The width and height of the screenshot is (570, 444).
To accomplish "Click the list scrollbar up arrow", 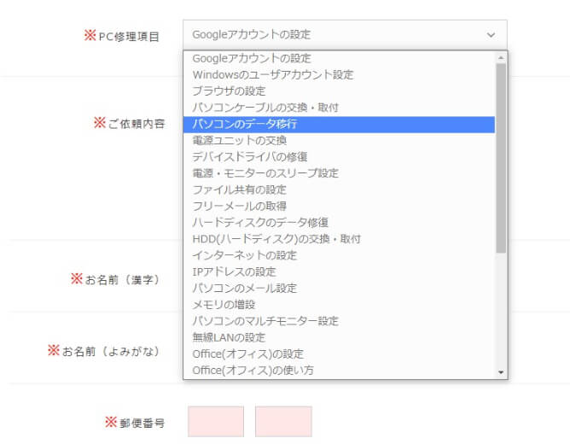I will tap(501, 57).
